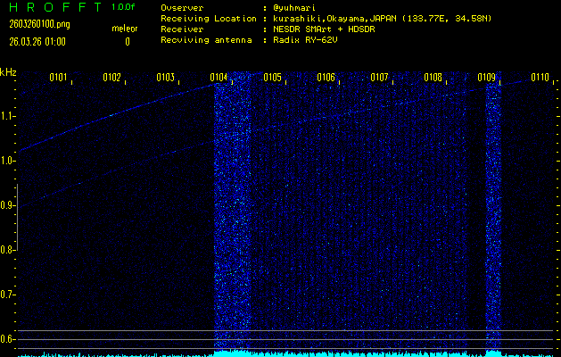Image resolution: width=561 pixels, height=357 pixels.
Task: Click the 1.0 kHz axis label
Action: (x=9, y=162)
